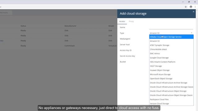
Task: Select Alibaba Cloud Object Storage Service option
Action: [171, 37]
